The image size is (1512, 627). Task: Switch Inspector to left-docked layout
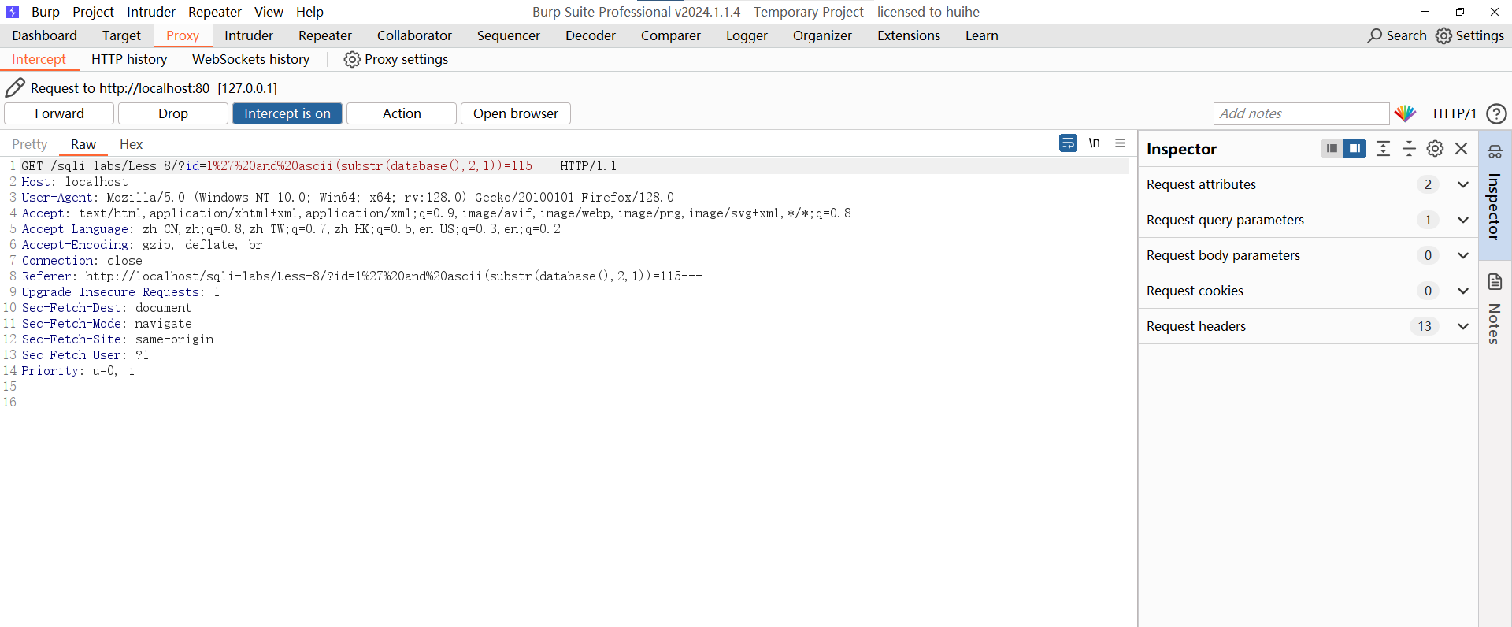[1332, 148]
